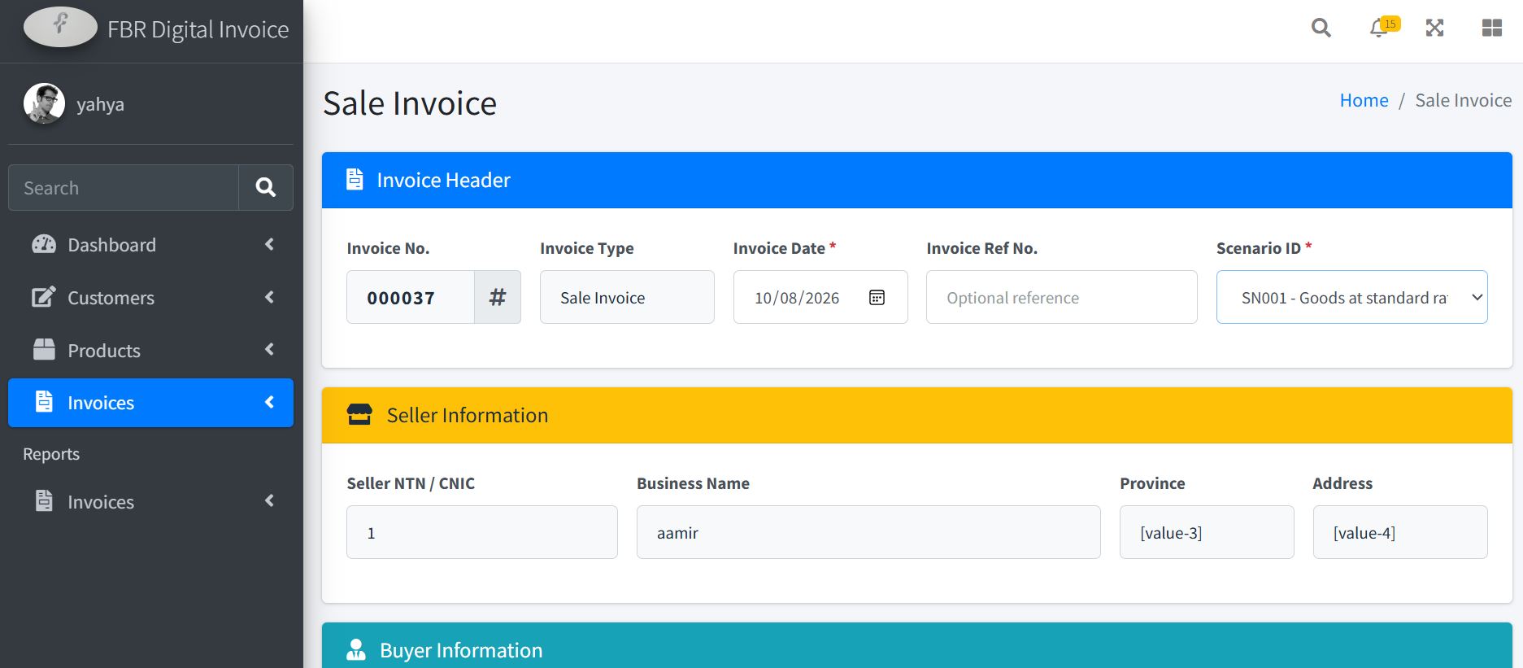Image resolution: width=1523 pixels, height=668 pixels.
Task: Click the FBR Digital Invoice logo
Action: click(60, 28)
